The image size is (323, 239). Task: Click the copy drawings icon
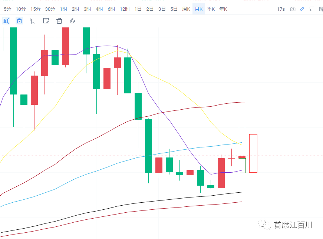pos(33,21)
